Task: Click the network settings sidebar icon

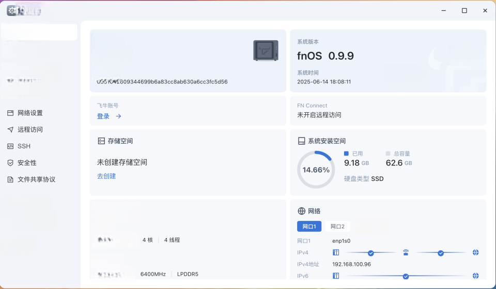Action: pos(10,113)
